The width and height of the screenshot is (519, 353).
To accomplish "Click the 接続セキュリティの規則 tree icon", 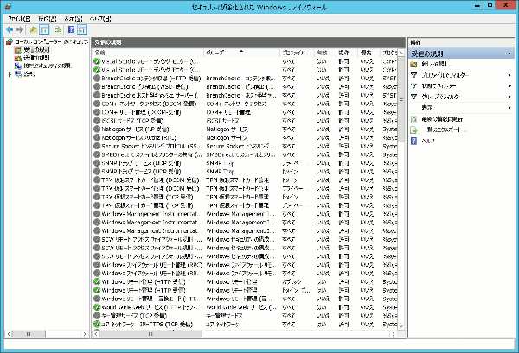I will coord(18,66).
